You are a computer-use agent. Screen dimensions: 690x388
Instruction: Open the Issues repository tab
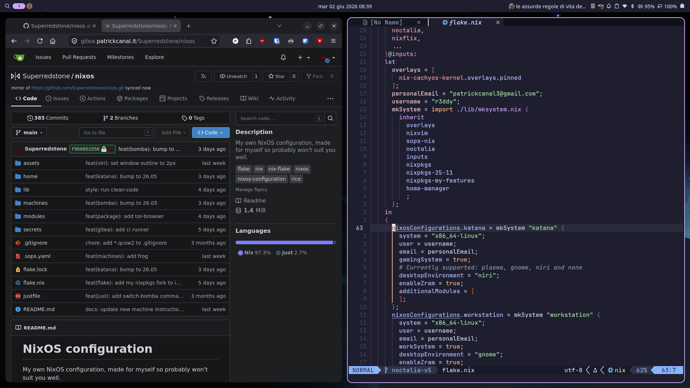(x=57, y=98)
